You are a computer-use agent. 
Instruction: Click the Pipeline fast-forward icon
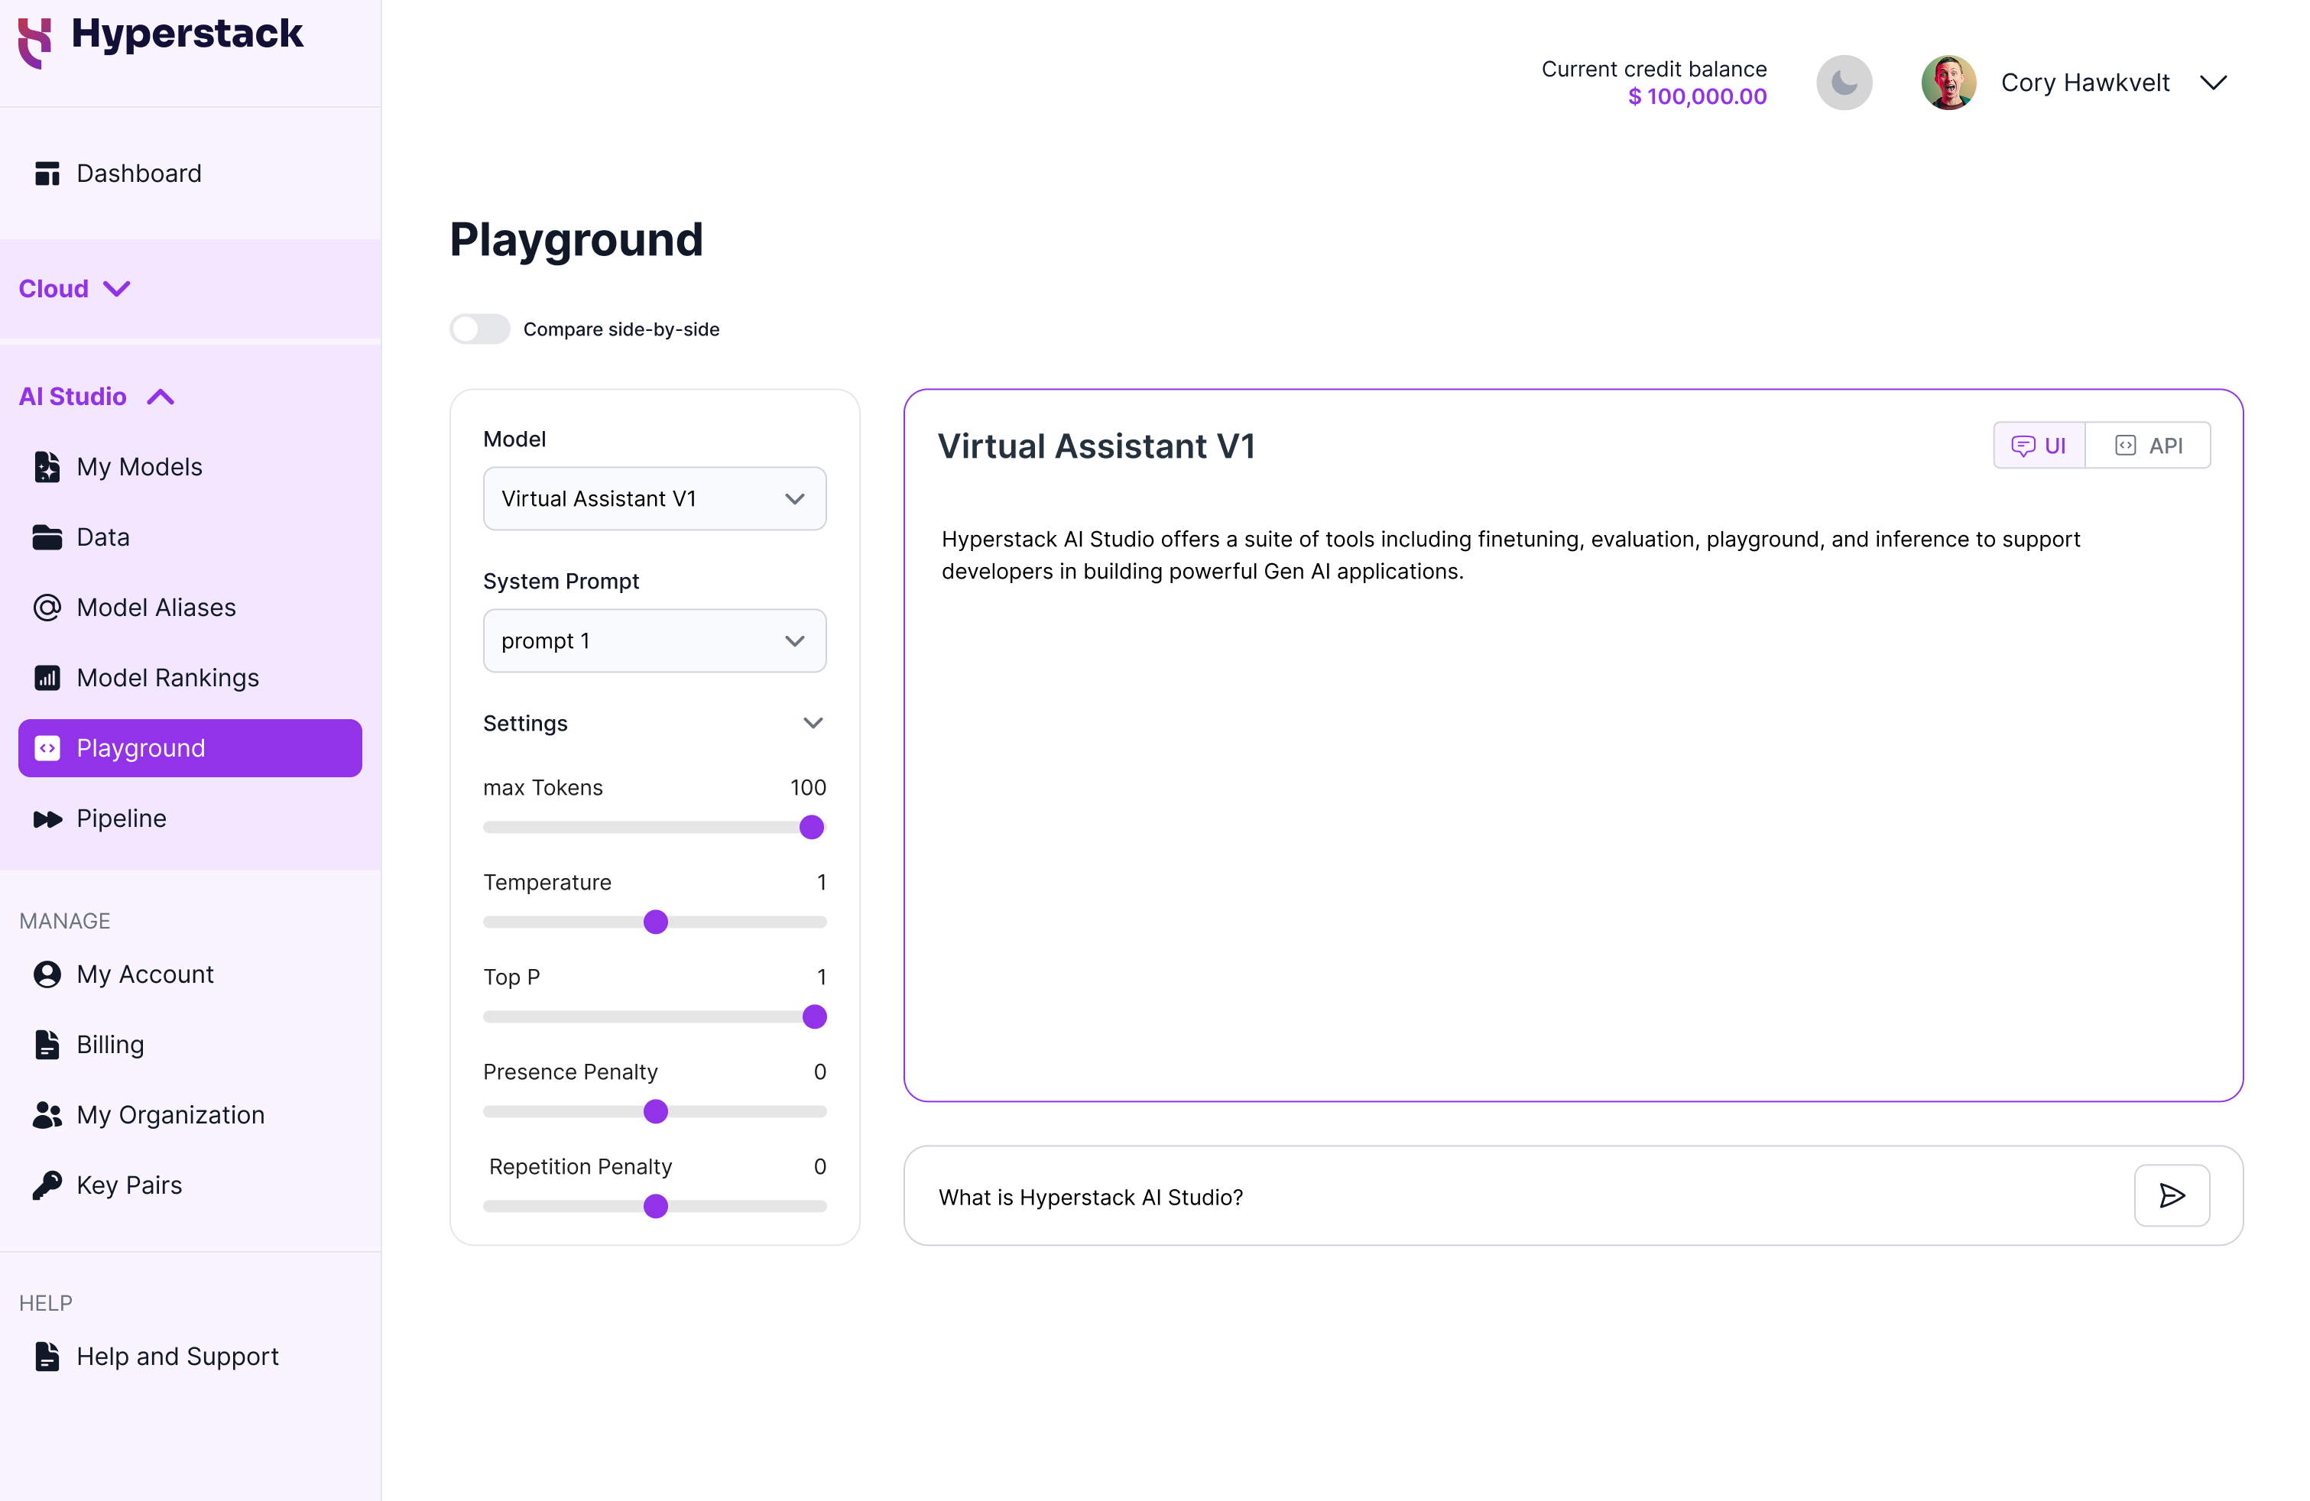pyautogui.click(x=47, y=819)
